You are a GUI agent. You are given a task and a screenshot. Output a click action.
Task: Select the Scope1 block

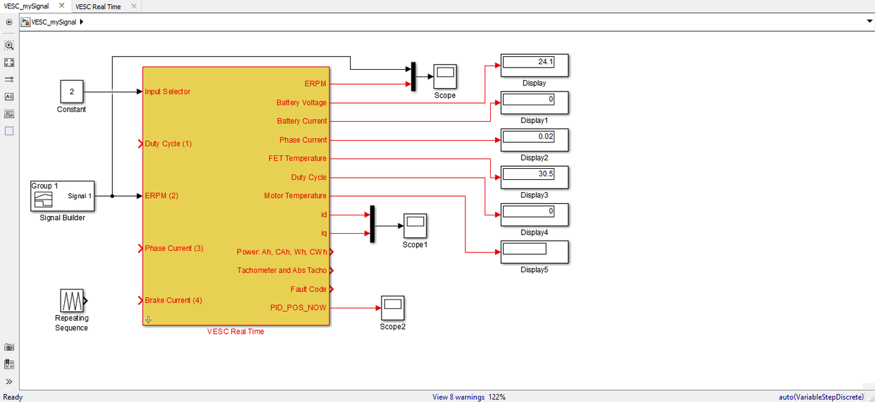click(x=415, y=226)
